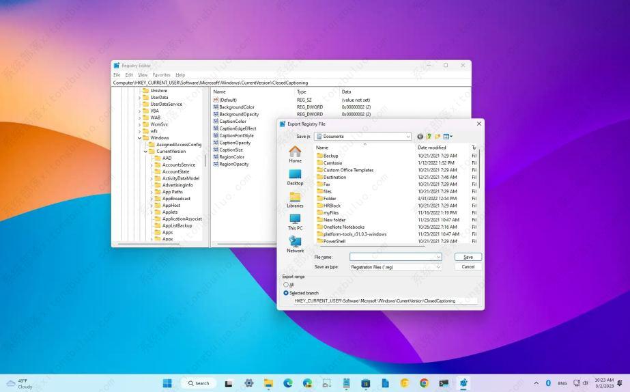Open Google Chrome from the taskbar
The width and height of the screenshot is (630, 392).
[424, 383]
